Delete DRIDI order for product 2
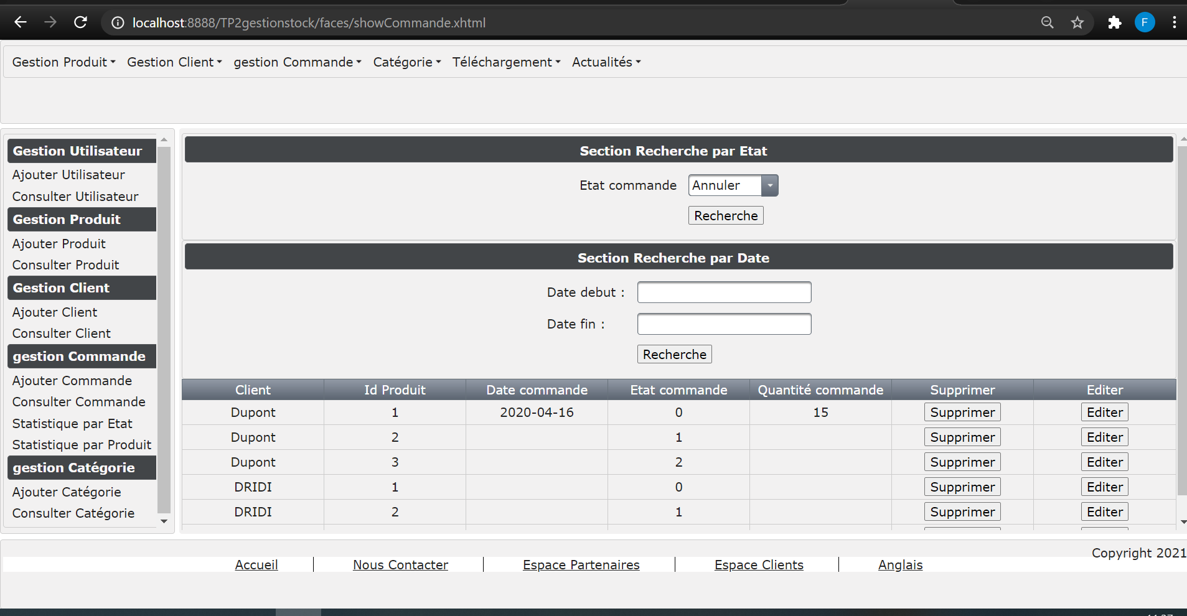Viewport: 1187px width, 616px height. pos(962,512)
